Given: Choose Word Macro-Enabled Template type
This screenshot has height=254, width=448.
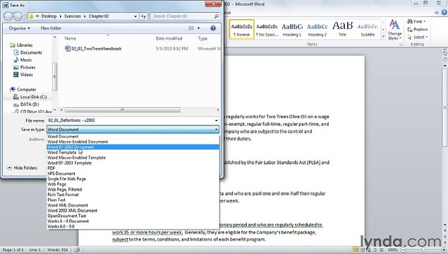Looking at the screenshot, I should click(133, 158).
